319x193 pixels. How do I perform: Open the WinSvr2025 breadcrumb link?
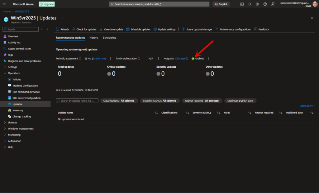click(x=22, y=12)
